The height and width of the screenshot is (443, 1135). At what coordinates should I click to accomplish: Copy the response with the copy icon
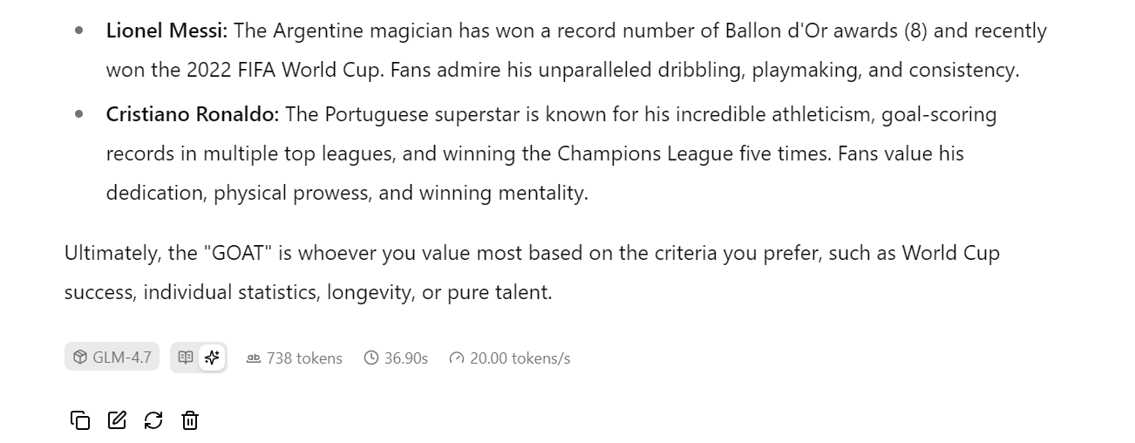click(80, 420)
